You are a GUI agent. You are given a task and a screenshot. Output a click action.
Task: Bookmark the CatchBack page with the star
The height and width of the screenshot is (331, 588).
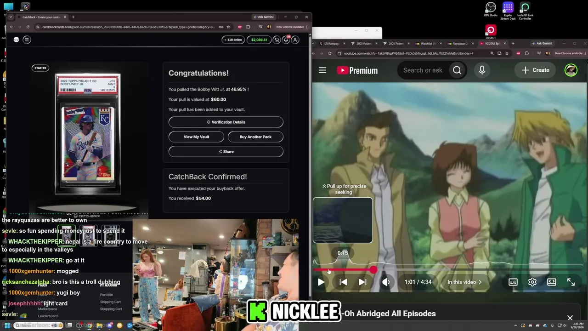tap(229, 27)
